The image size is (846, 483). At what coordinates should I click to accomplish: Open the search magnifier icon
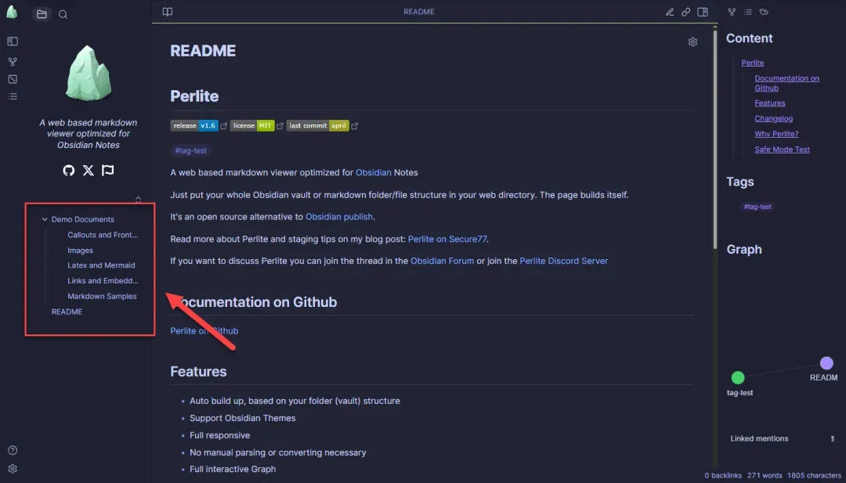click(x=63, y=15)
